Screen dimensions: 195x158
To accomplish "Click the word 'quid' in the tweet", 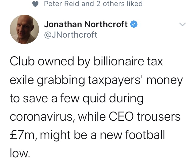I will [94, 98].
